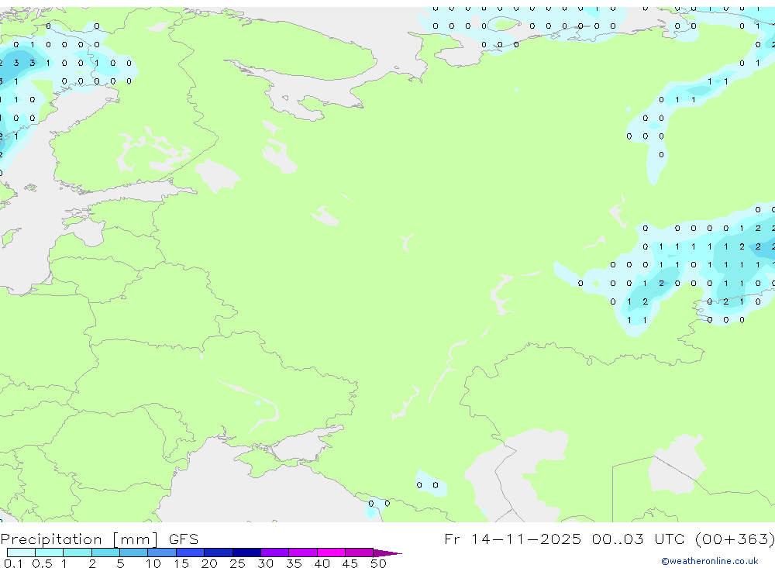Choose the 10–15 mm legend swatch

click(x=162, y=553)
